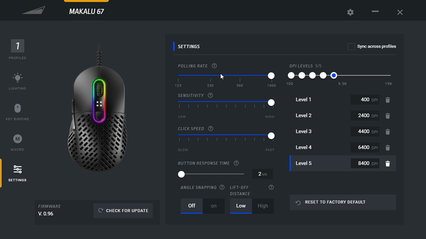Remove Level 5 via its trash icon
This screenshot has width=426, height=239.
pos(388,164)
